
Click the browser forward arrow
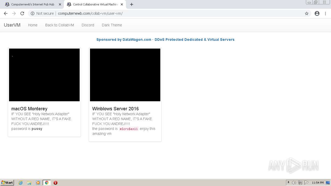(x=14, y=13)
